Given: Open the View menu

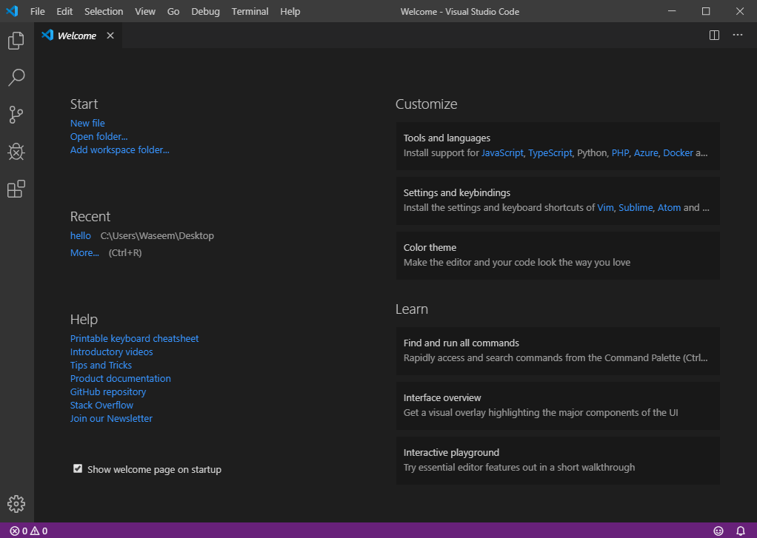Looking at the screenshot, I should [145, 12].
